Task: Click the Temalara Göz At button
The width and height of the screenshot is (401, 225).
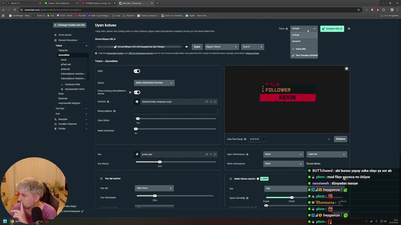Action: pos(332,28)
